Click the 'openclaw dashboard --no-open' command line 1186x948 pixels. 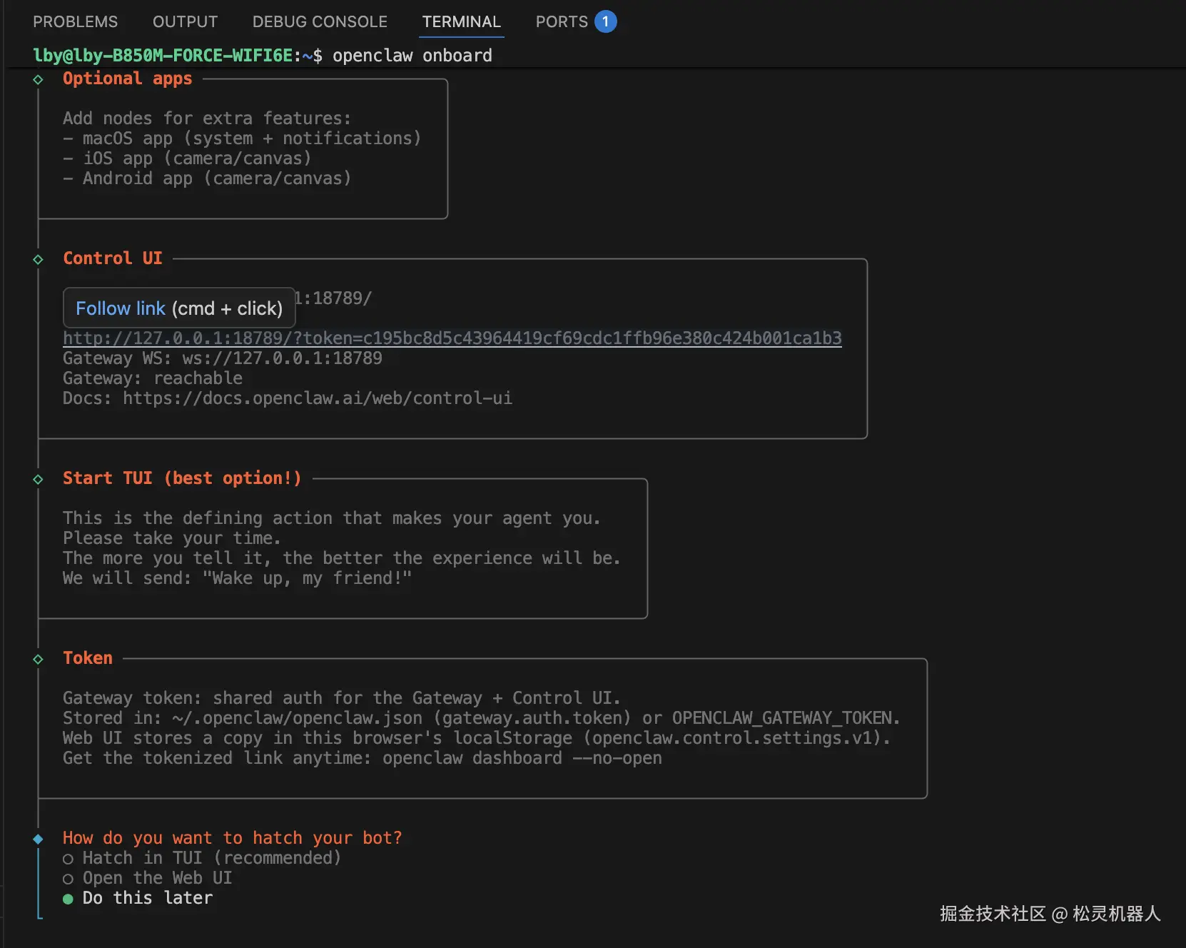click(363, 758)
